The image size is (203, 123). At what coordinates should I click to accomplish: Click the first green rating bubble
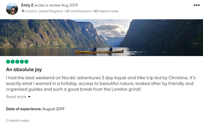(8, 62)
